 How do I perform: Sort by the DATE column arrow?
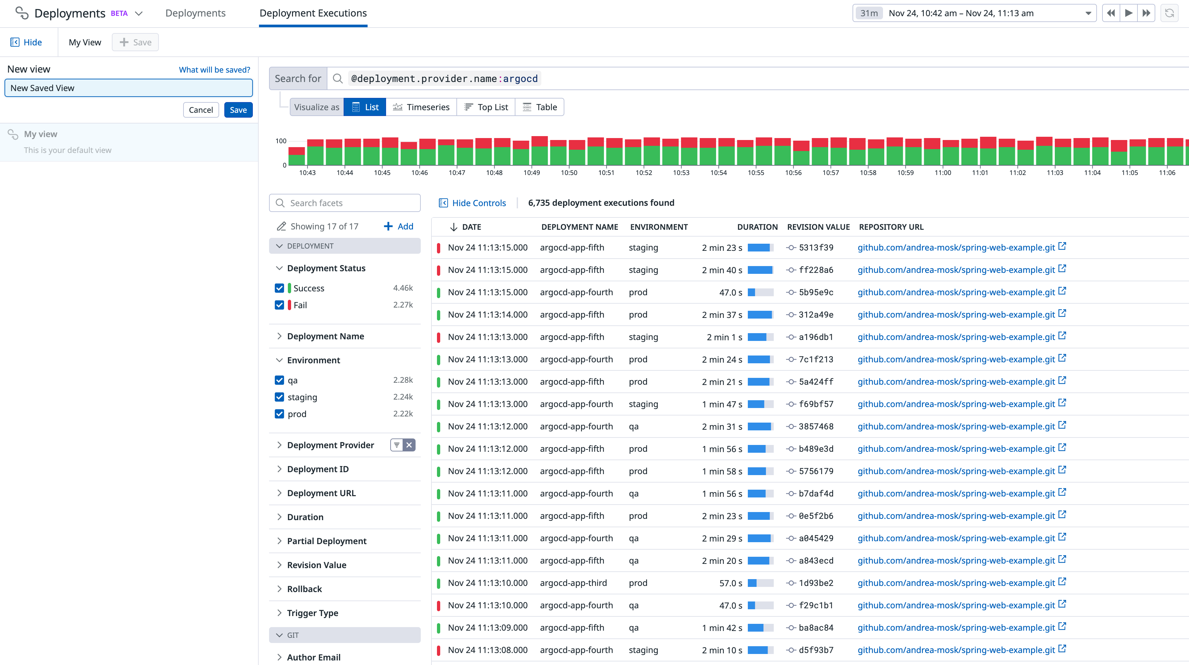click(x=454, y=227)
